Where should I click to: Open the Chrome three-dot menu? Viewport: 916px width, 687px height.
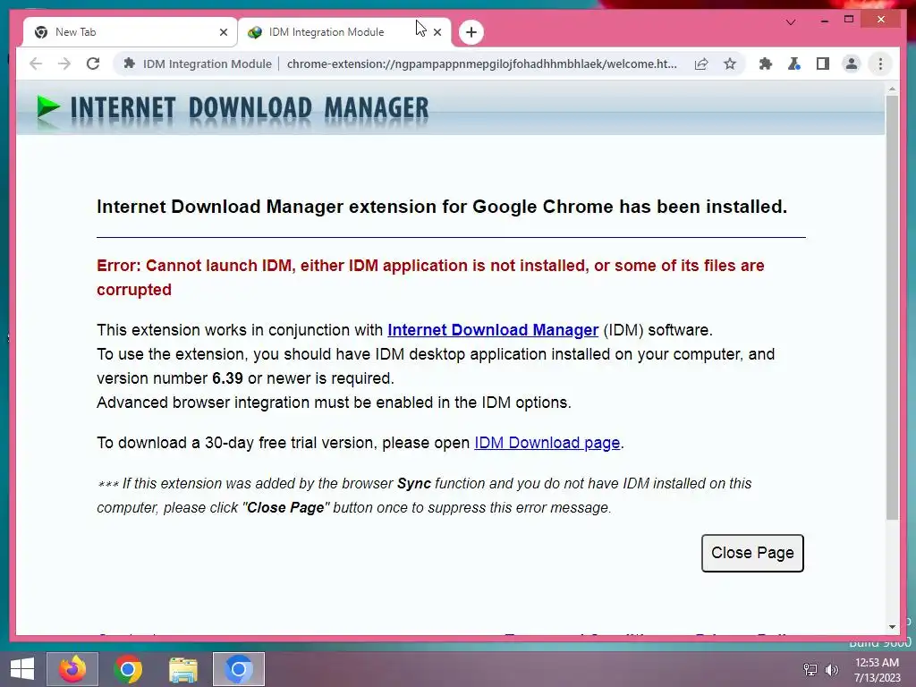coord(880,64)
